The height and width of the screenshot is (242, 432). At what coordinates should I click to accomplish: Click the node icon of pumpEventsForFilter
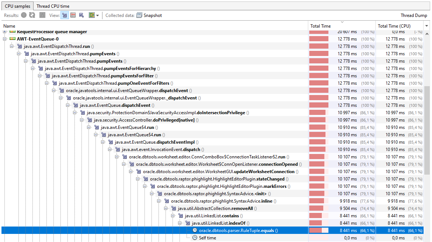point(48,76)
